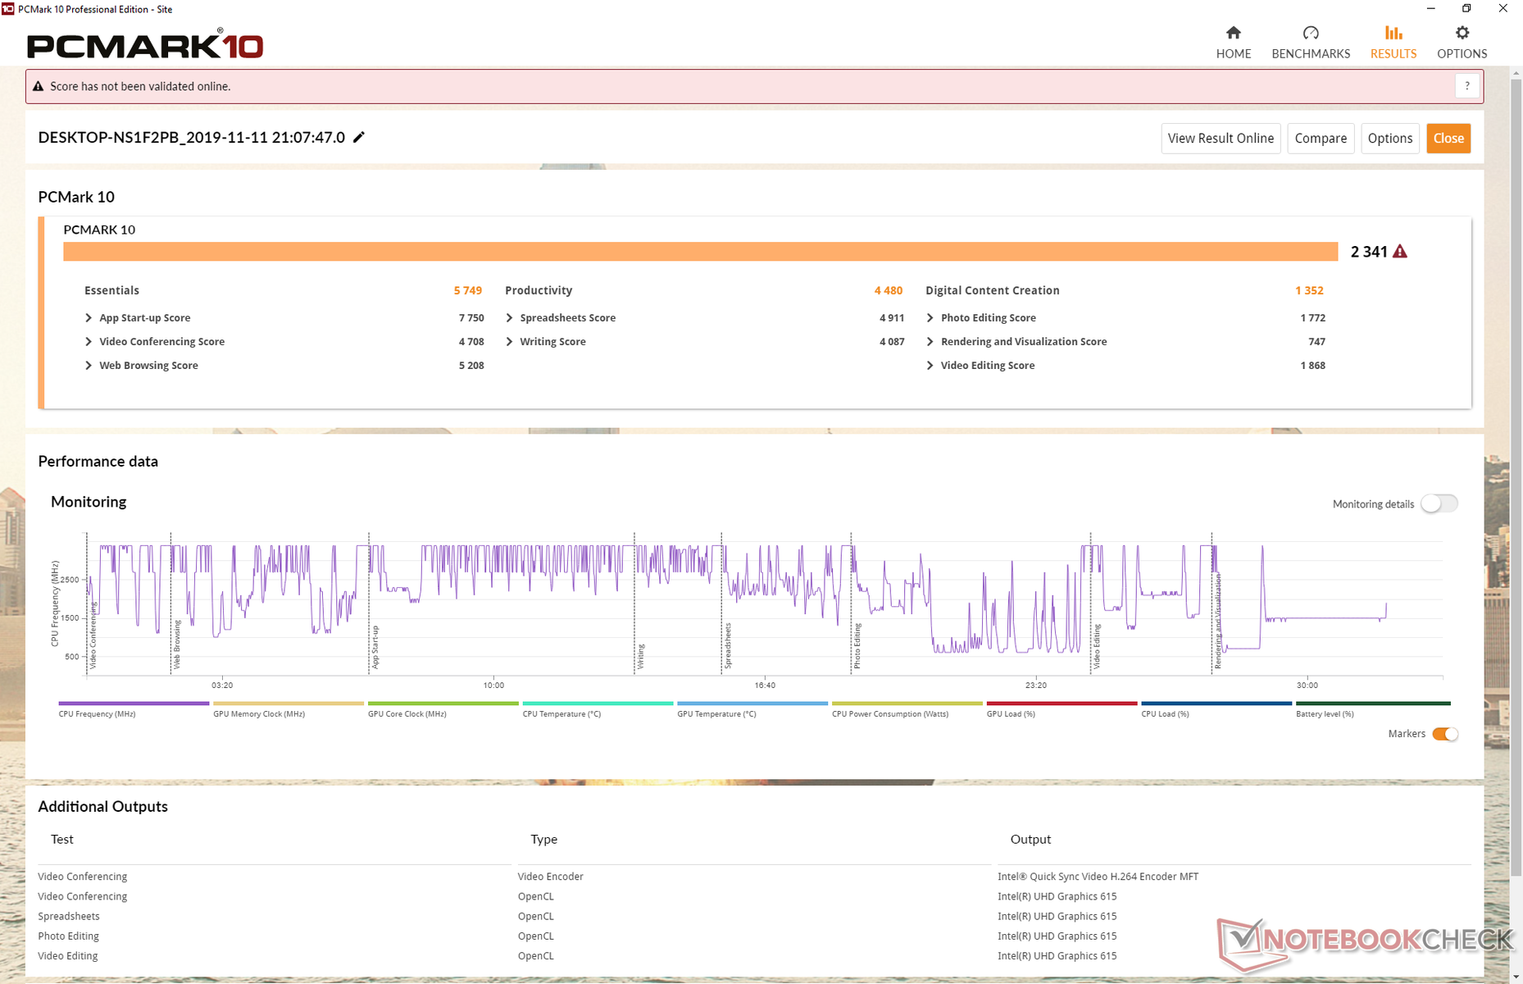The height and width of the screenshot is (984, 1523).
Task: Select Battery level legend swatch
Action: click(1373, 703)
